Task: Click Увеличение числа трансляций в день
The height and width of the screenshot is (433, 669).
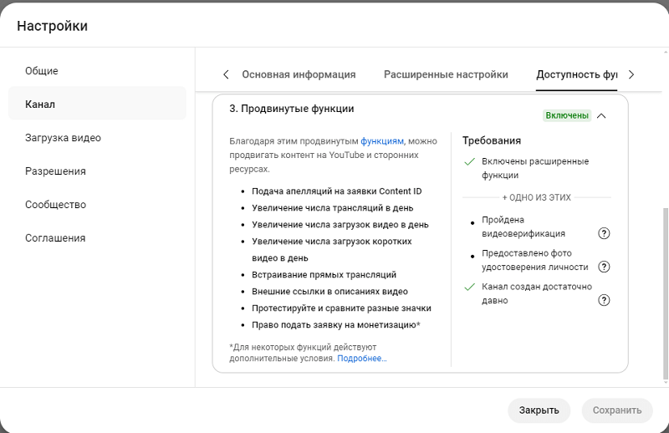Action: 332,208
